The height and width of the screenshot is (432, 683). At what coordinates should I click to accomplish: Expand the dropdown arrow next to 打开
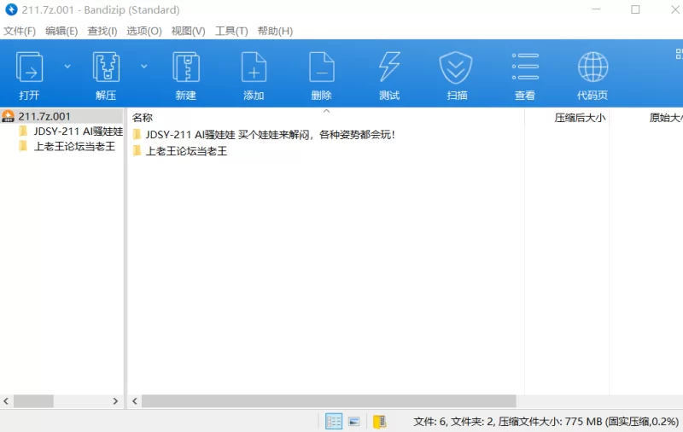click(67, 66)
